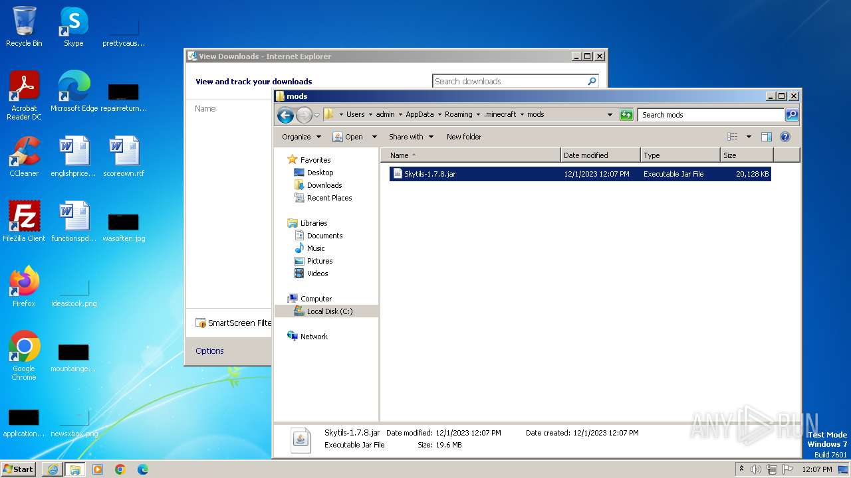This screenshot has height=478, width=851.
Task: Open the Organize dropdown menu
Action: [301, 137]
